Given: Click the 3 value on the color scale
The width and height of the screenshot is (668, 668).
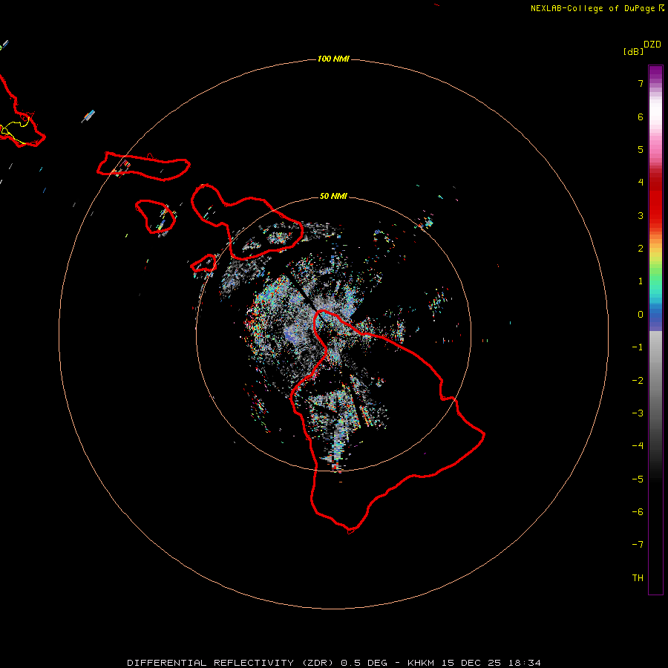Looking at the screenshot, I should (641, 215).
